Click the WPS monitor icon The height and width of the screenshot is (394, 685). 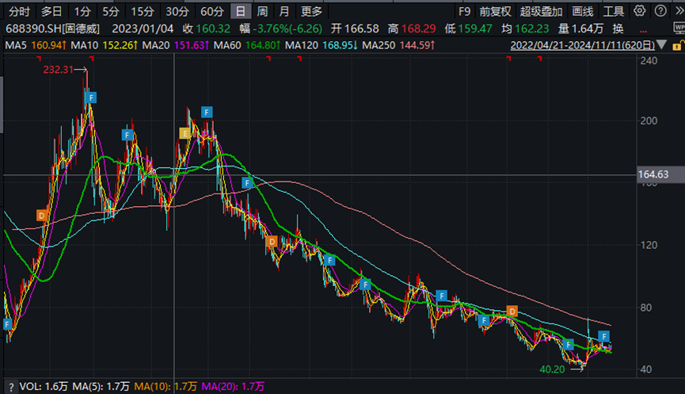(x=679, y=29)
